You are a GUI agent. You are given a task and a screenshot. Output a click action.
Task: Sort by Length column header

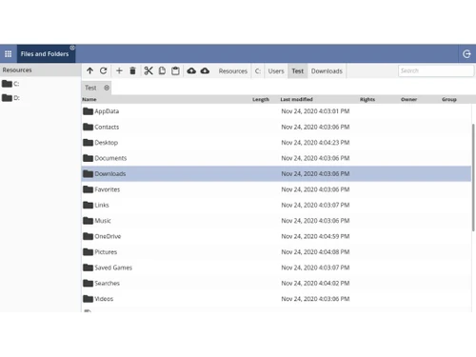coord(261,99)
